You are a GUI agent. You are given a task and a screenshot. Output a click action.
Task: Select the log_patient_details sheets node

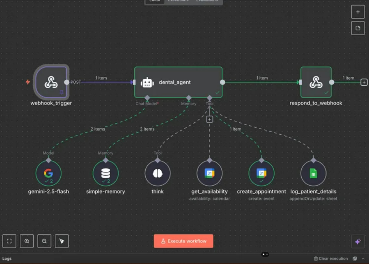pyautogui.click(x=314, y=173)
